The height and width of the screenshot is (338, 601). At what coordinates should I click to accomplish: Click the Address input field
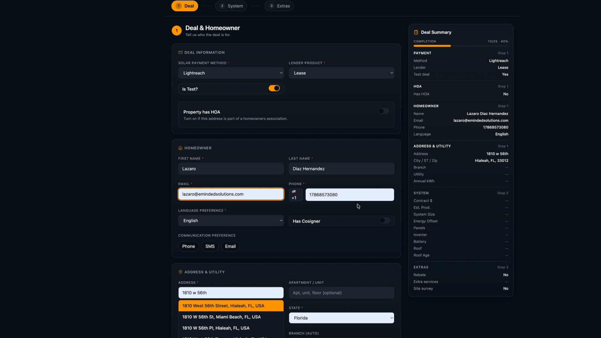pyautogui.click(x=231, y=293)
